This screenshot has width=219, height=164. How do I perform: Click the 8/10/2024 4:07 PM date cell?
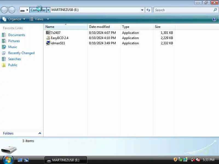[x=102, y=33]
